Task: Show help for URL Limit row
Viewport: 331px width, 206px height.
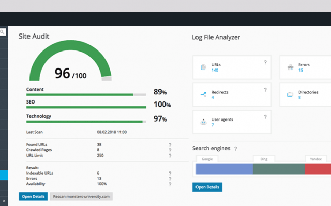Action: pyautogui.click(x=170, y=156)
